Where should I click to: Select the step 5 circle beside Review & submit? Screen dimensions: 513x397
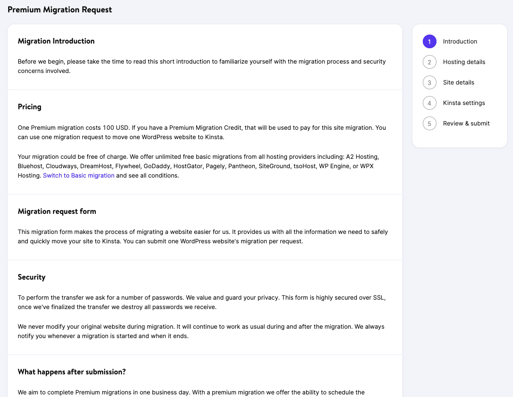tap(429, 123)
